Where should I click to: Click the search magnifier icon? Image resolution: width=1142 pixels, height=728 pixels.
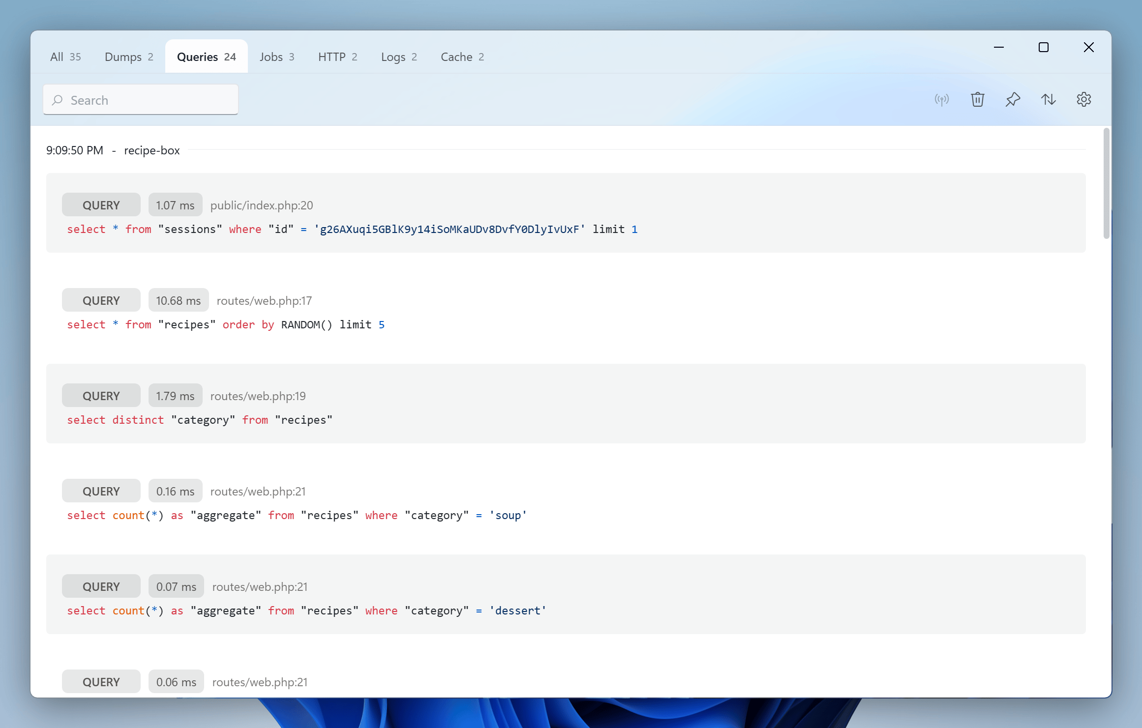(57, 100)
